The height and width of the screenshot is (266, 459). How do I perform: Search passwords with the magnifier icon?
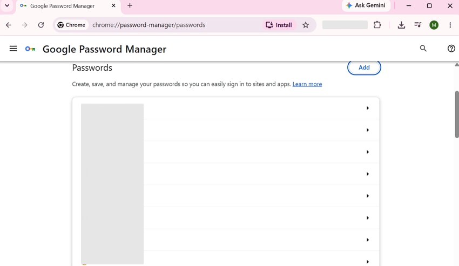pos(423,48)
